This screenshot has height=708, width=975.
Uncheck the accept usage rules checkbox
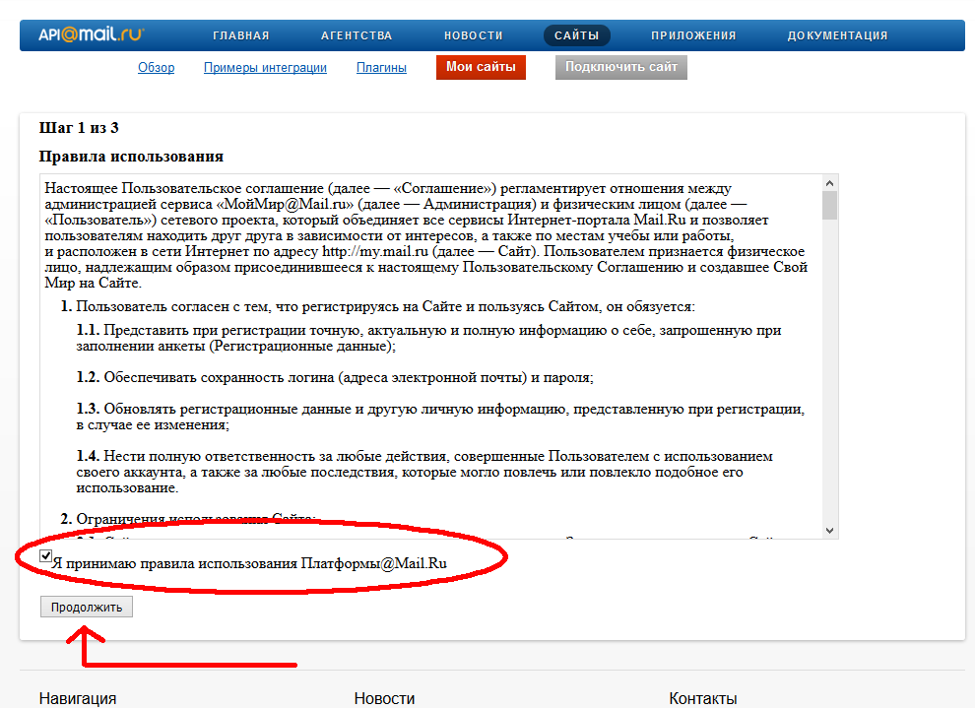(45, 555)
